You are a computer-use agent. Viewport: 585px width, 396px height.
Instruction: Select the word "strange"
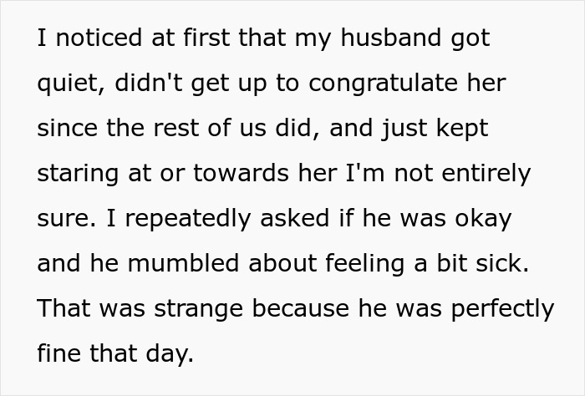(199, 309)
